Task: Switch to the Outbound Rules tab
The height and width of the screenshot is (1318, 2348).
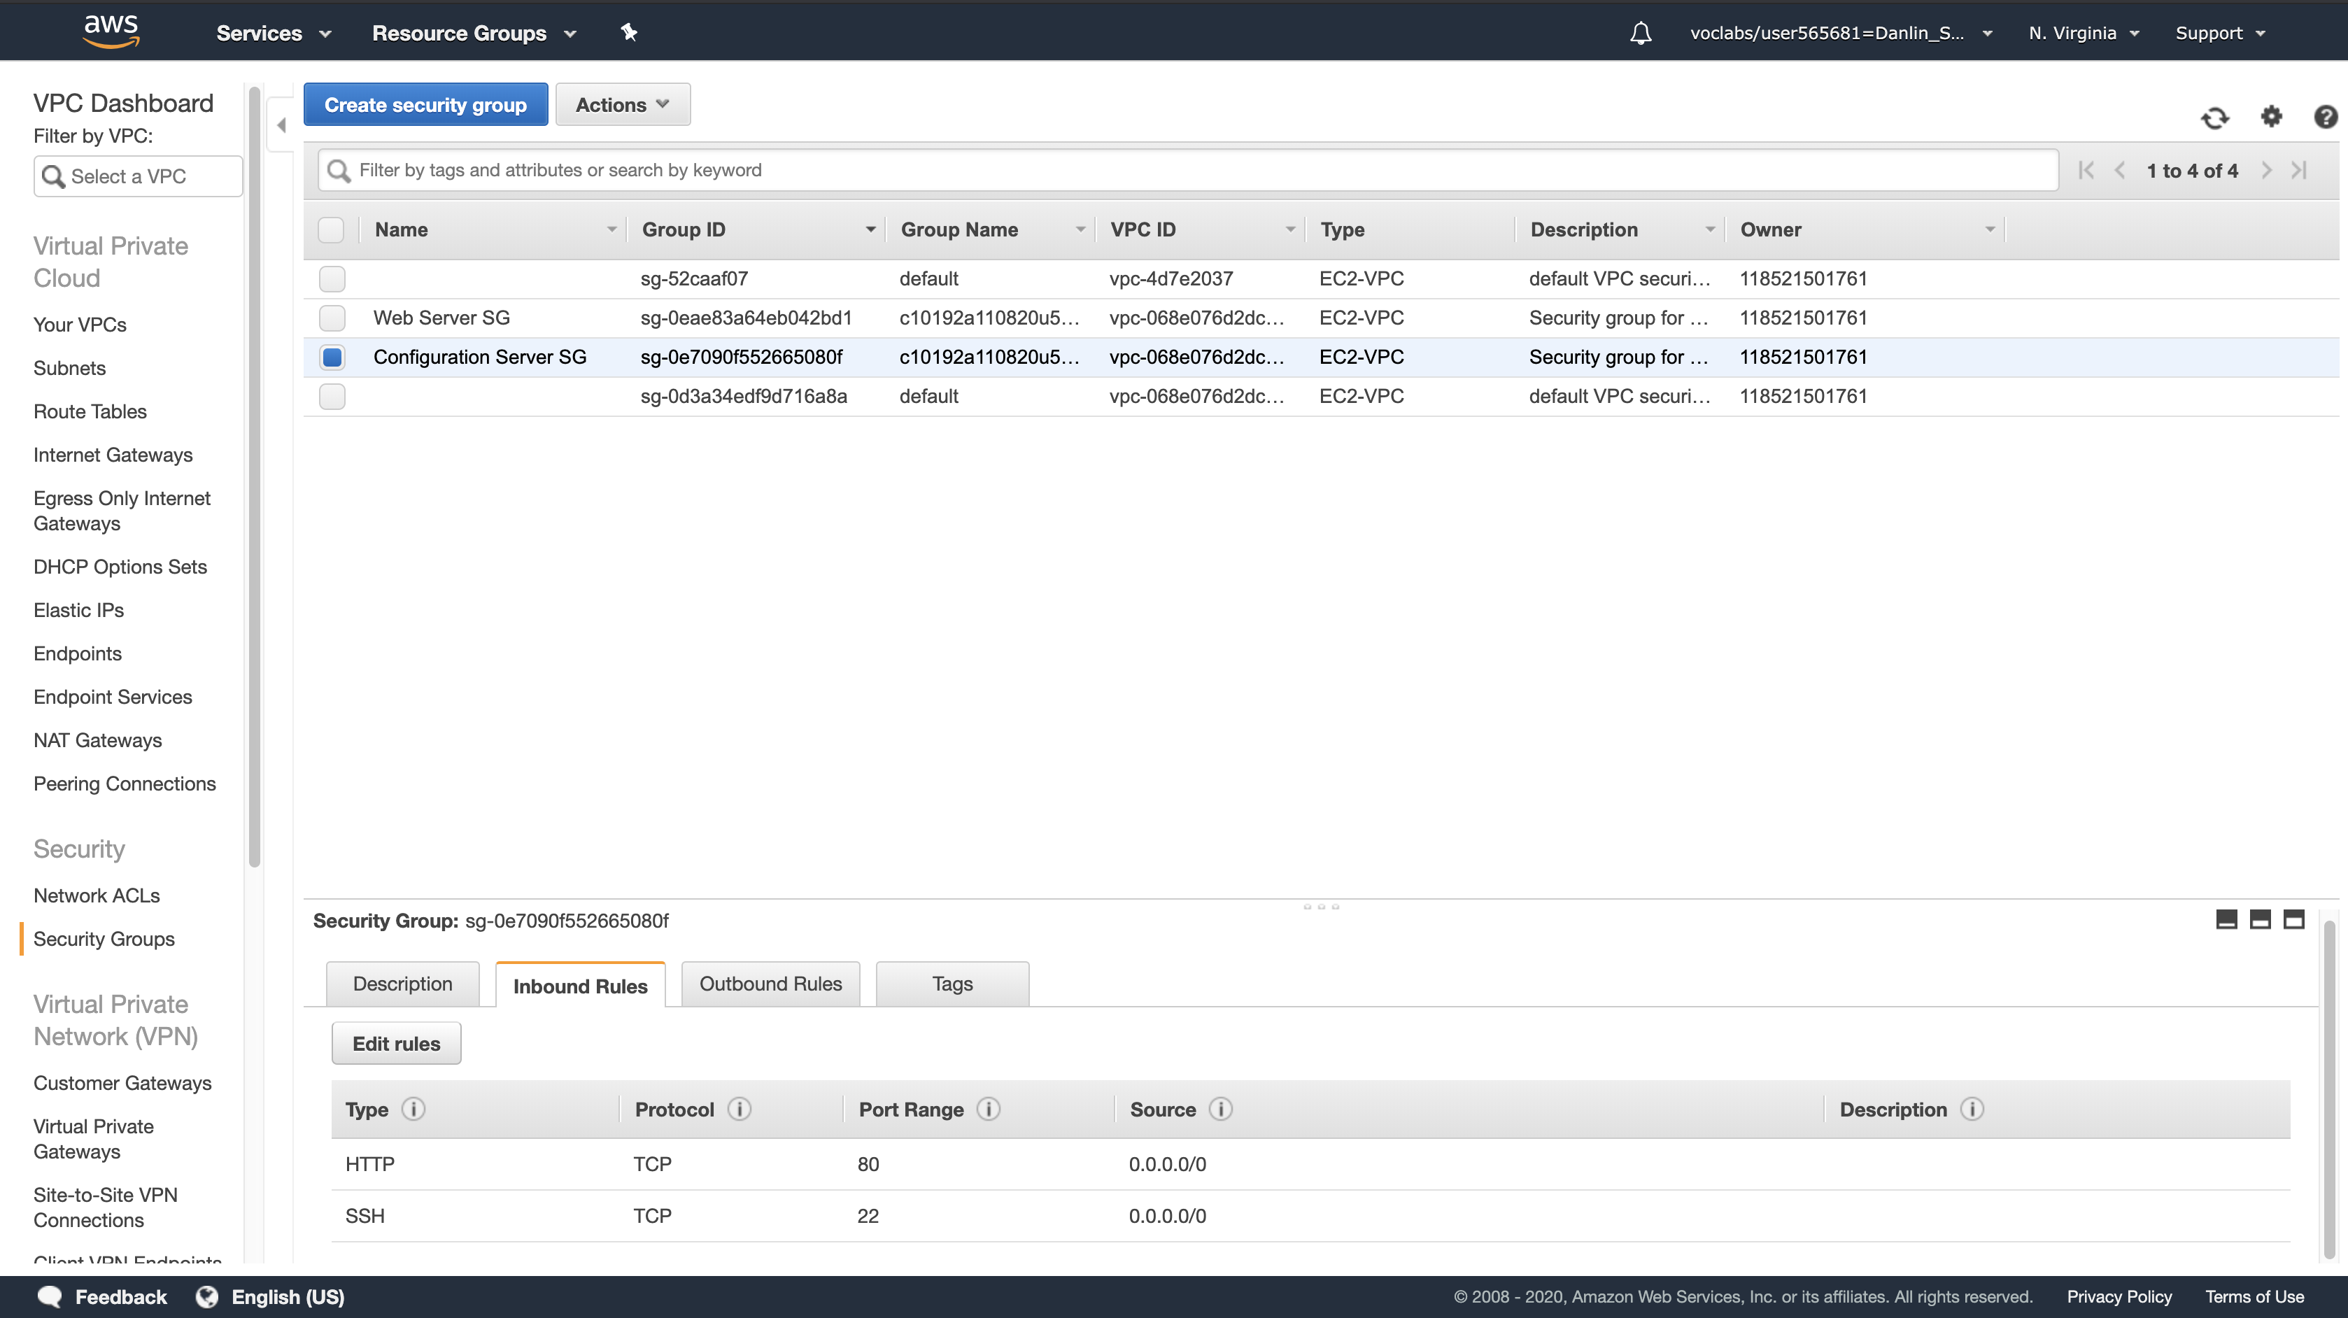Action: point(770,984)
